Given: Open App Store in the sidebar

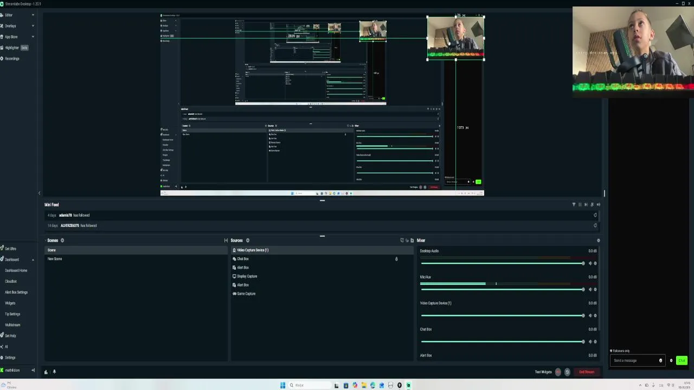Looking at the screenshot, I should 11,37.
